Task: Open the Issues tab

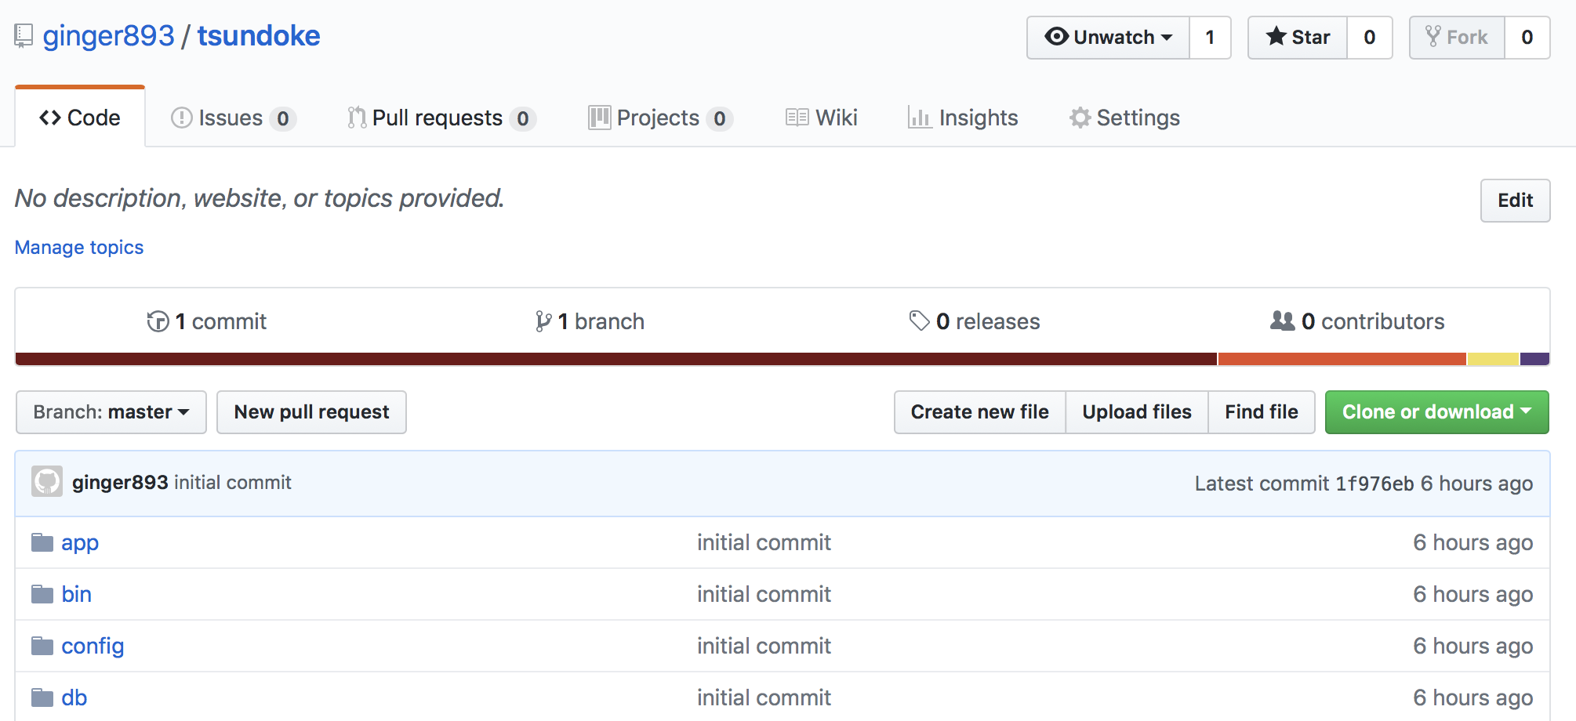Action: [x=233, y=118]
